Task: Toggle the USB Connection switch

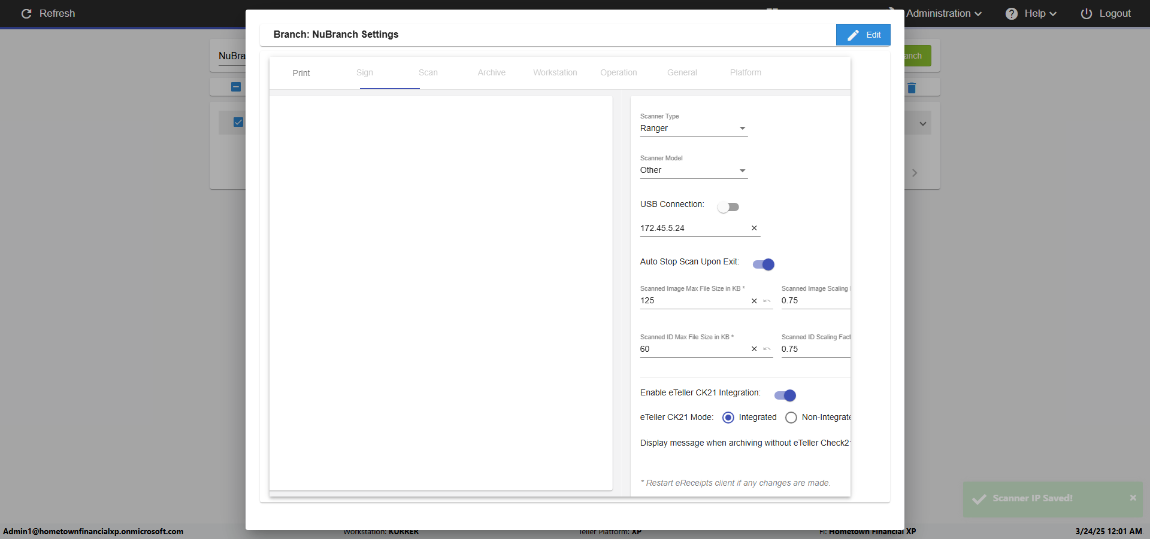Action: [x=728, y=207]
